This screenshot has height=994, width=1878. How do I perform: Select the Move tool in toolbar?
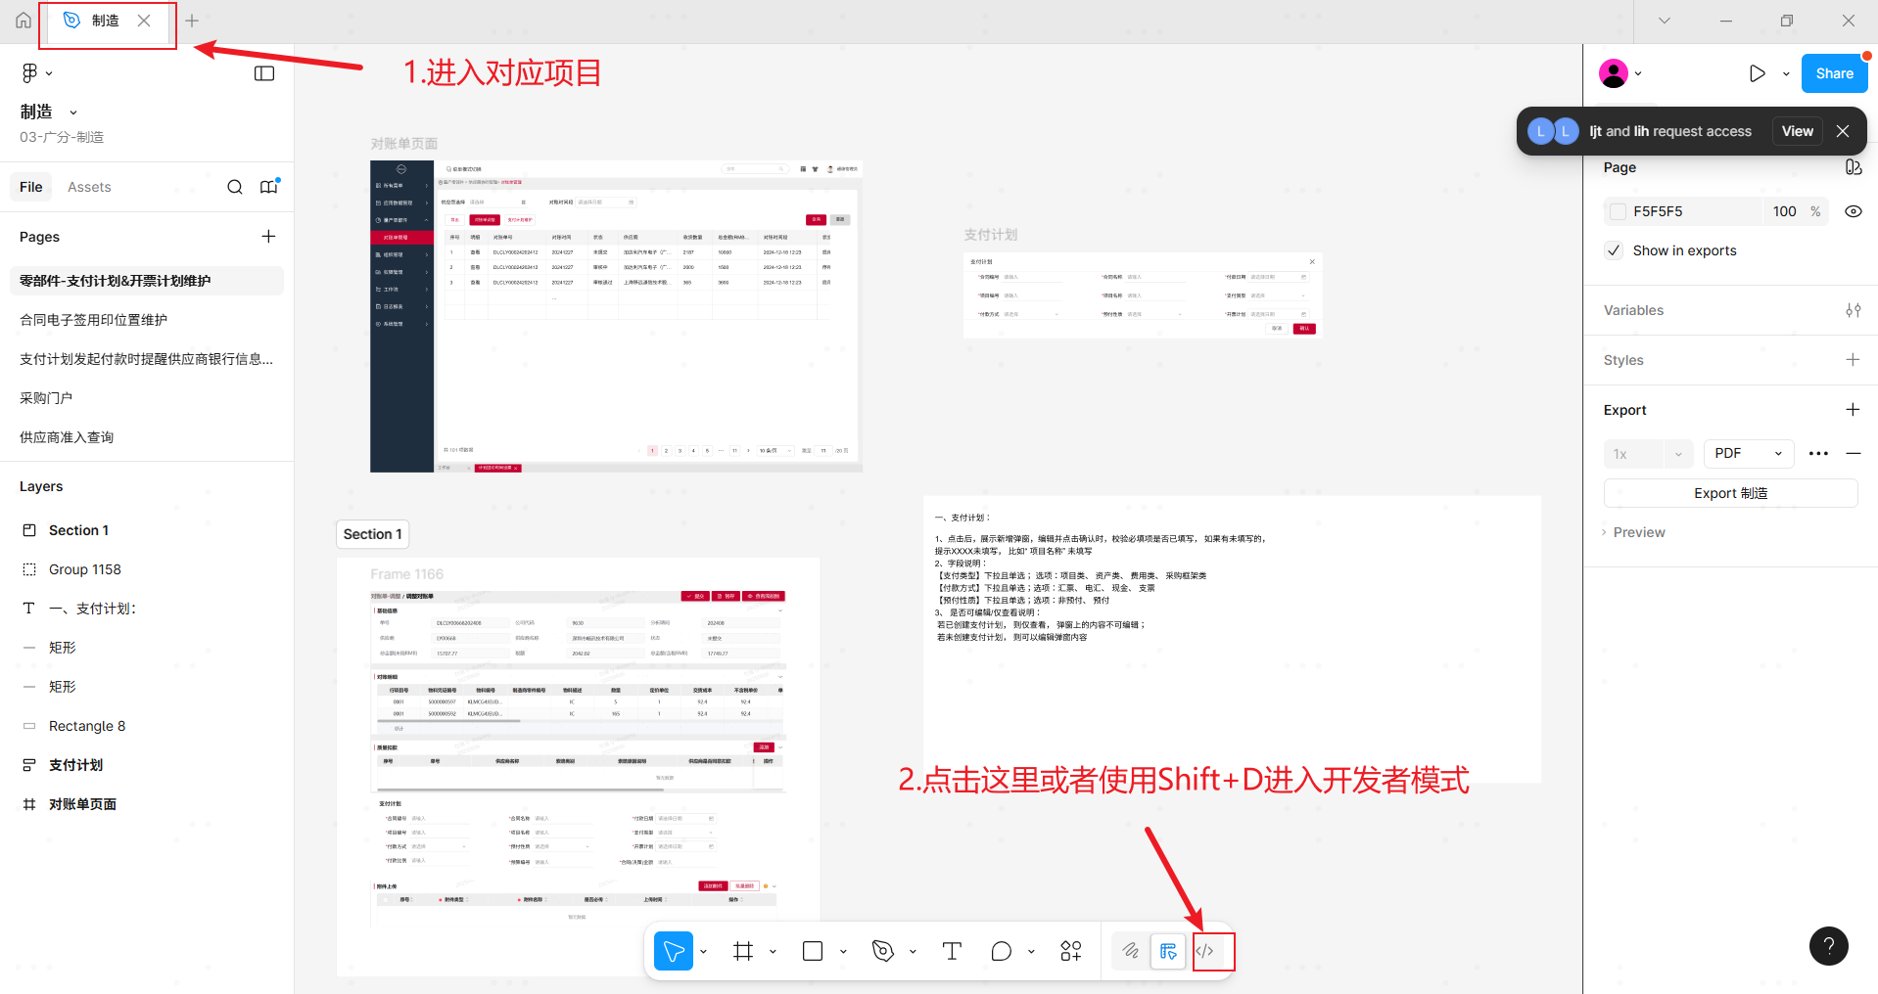(x=673, y=951)
